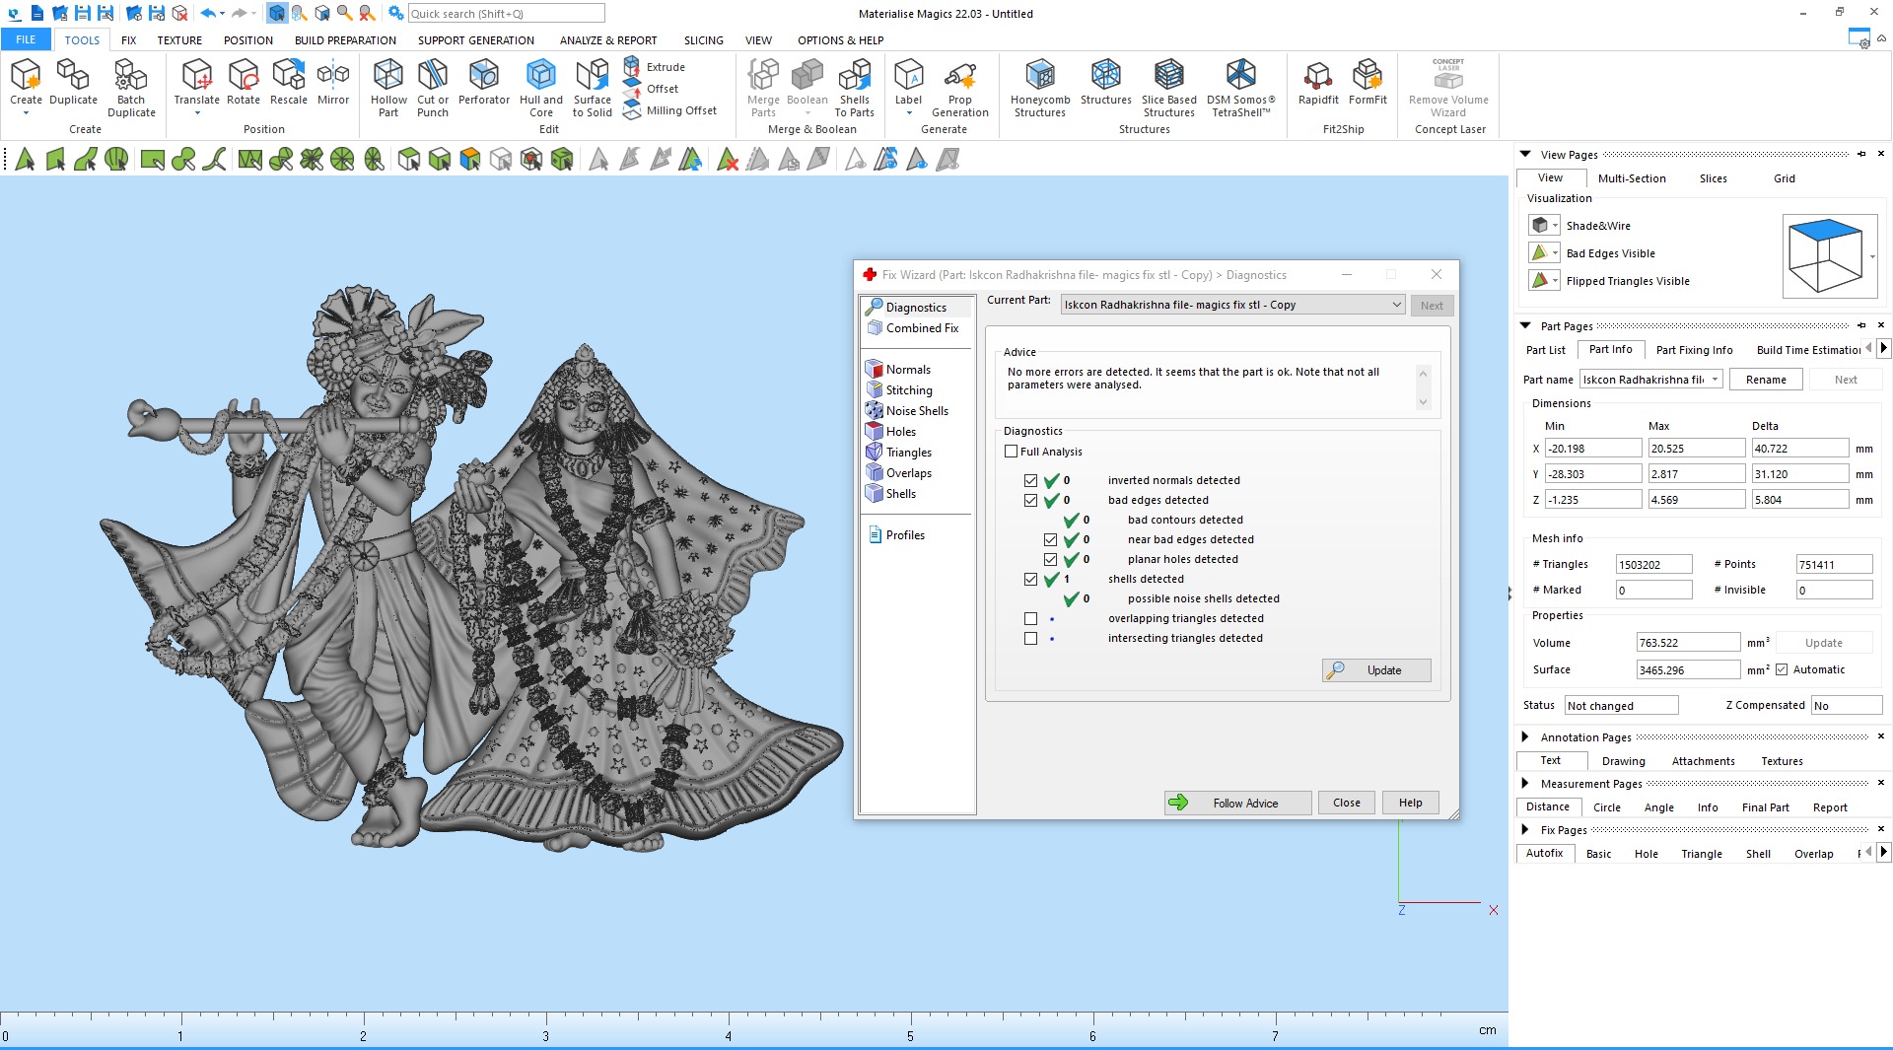Enable overlapping triangles detected checkbox

1030,619
